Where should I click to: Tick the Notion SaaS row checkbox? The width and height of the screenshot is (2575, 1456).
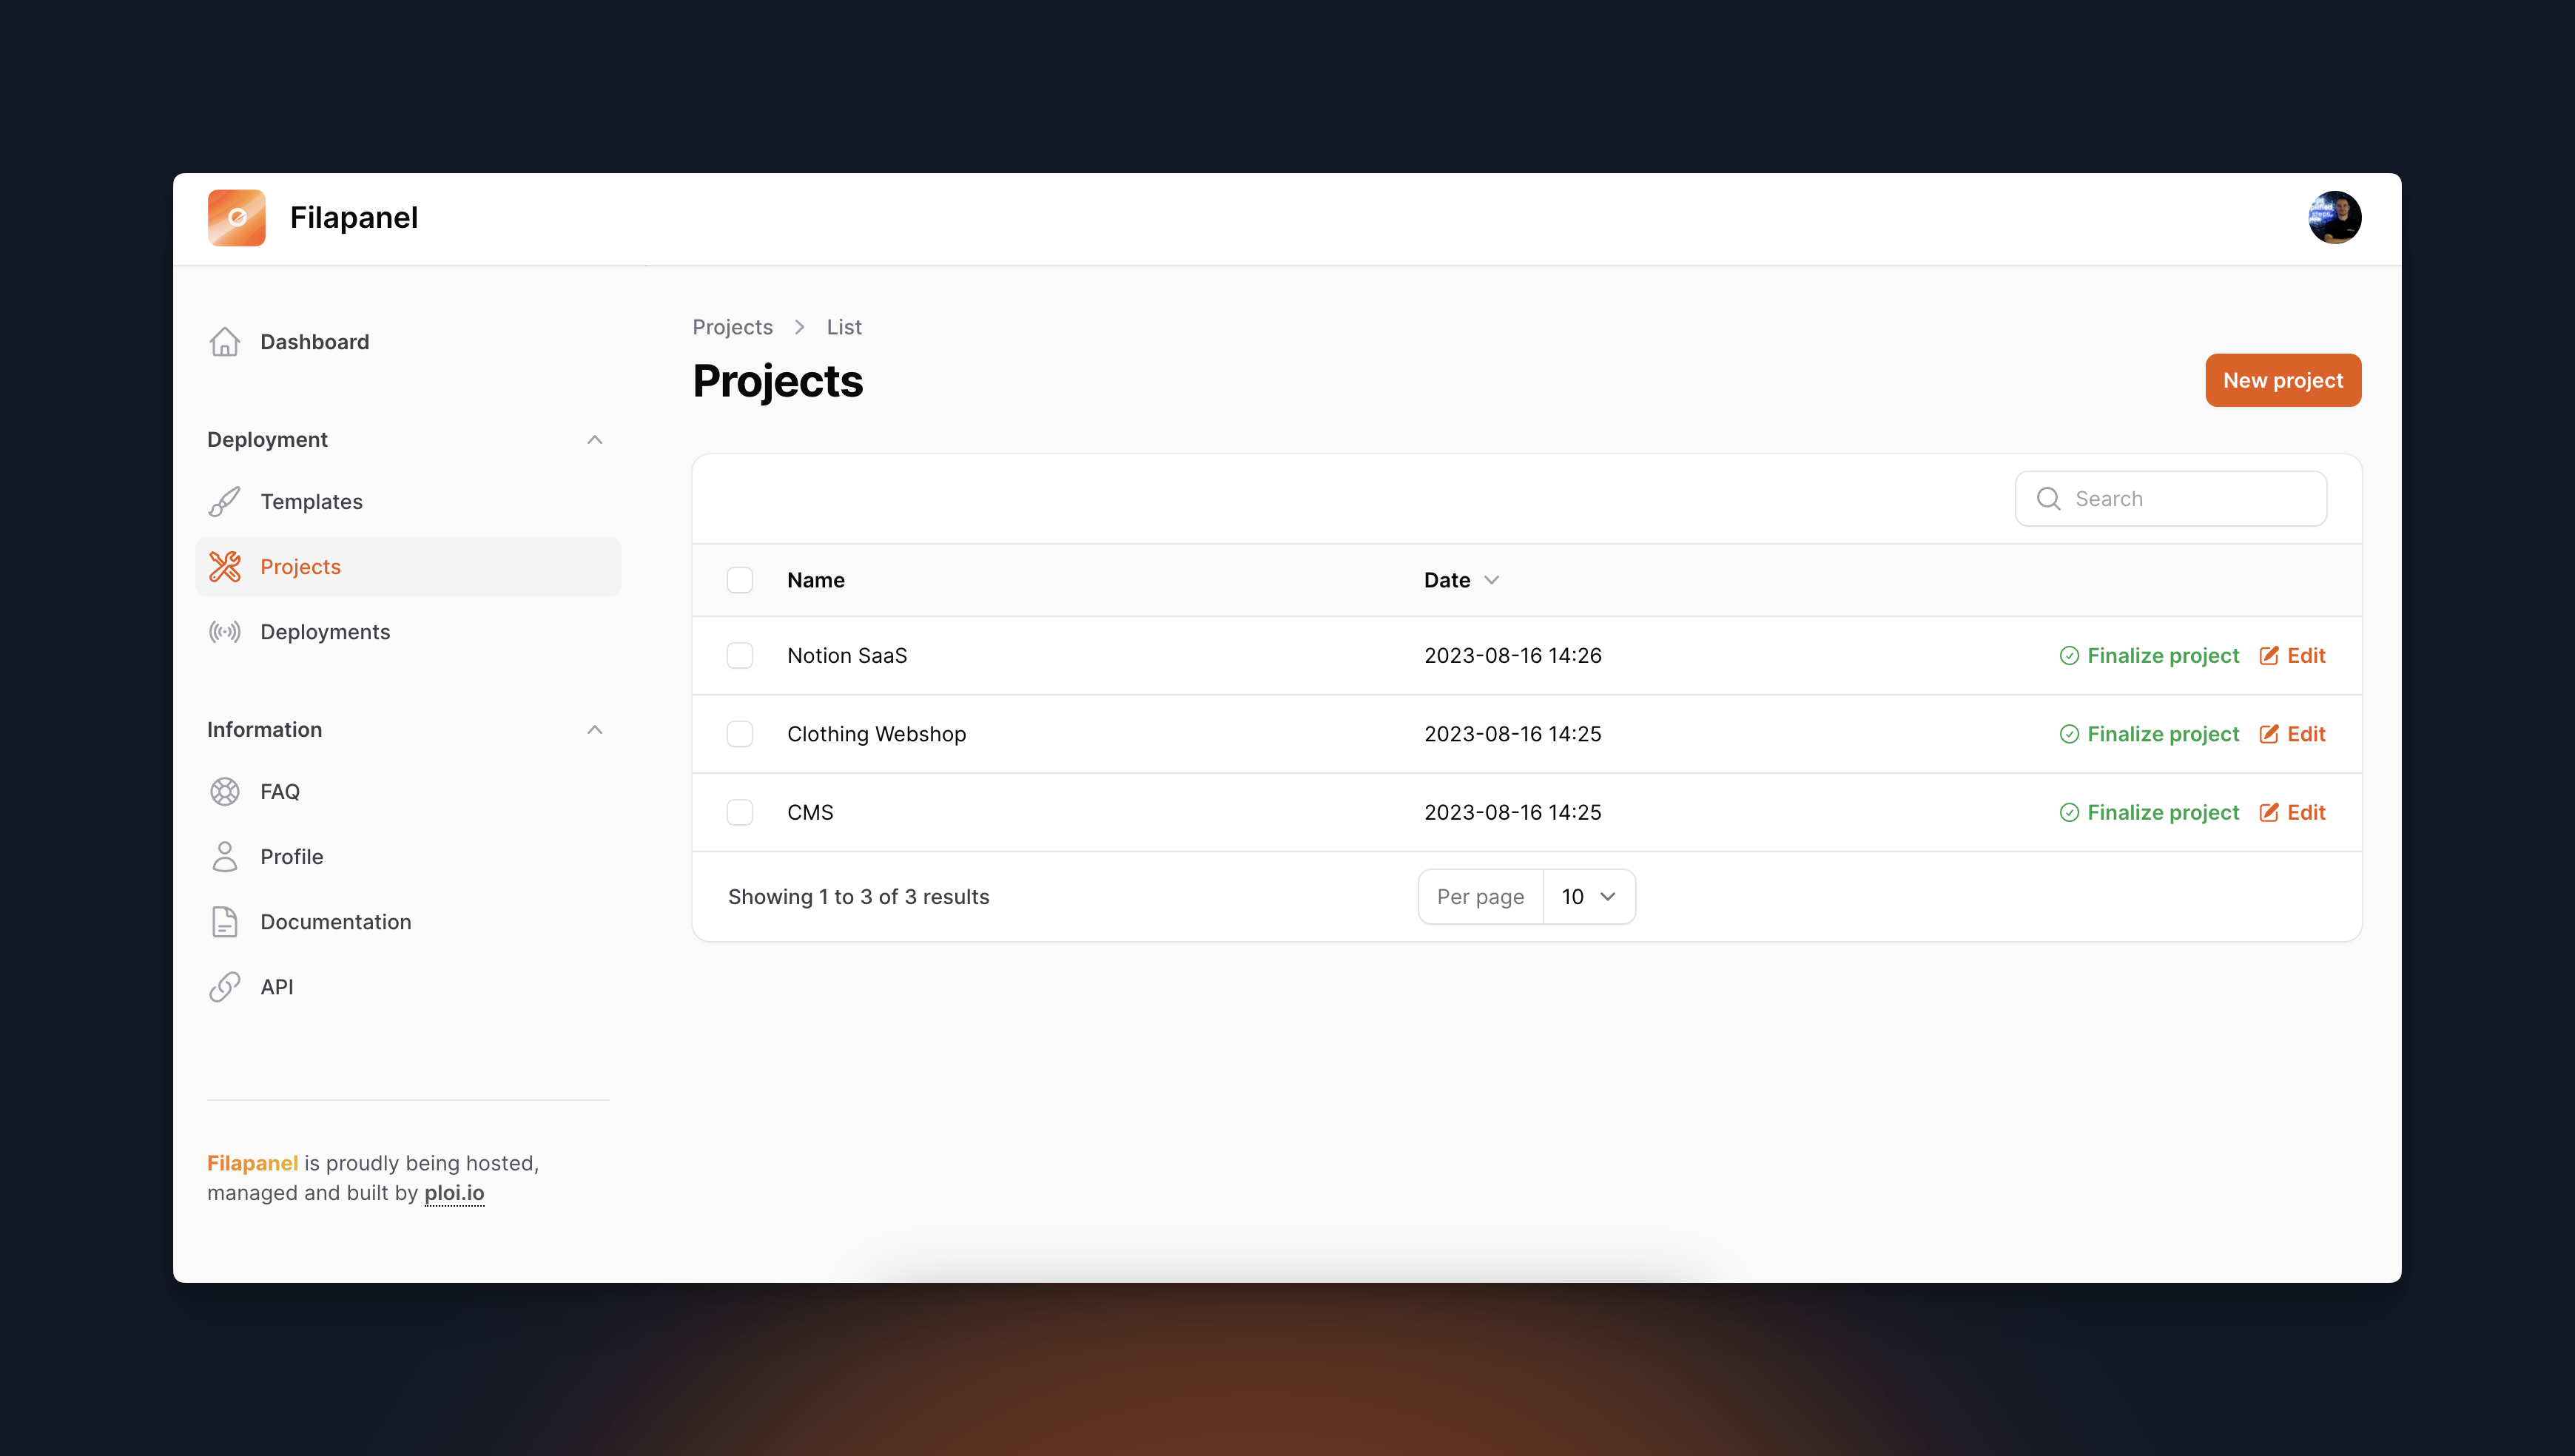pyautogui.click(x=739, y=656)
